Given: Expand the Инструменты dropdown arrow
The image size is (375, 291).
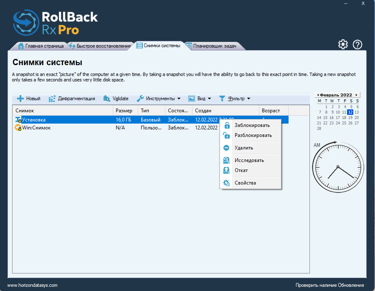Looking at the screenshot, I should click(179, 99).
